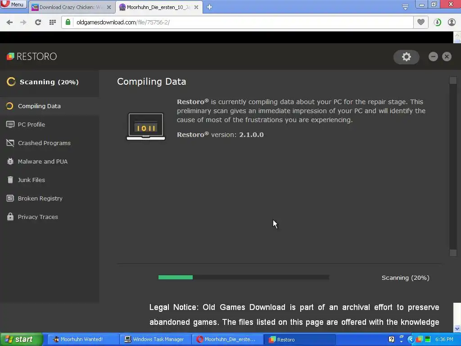Click the Restoro logo

32,56
